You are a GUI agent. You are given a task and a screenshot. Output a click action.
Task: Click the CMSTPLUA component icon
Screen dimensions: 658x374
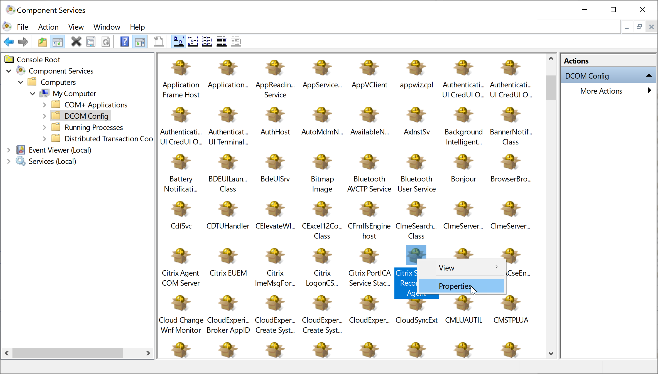pos(510,304)
